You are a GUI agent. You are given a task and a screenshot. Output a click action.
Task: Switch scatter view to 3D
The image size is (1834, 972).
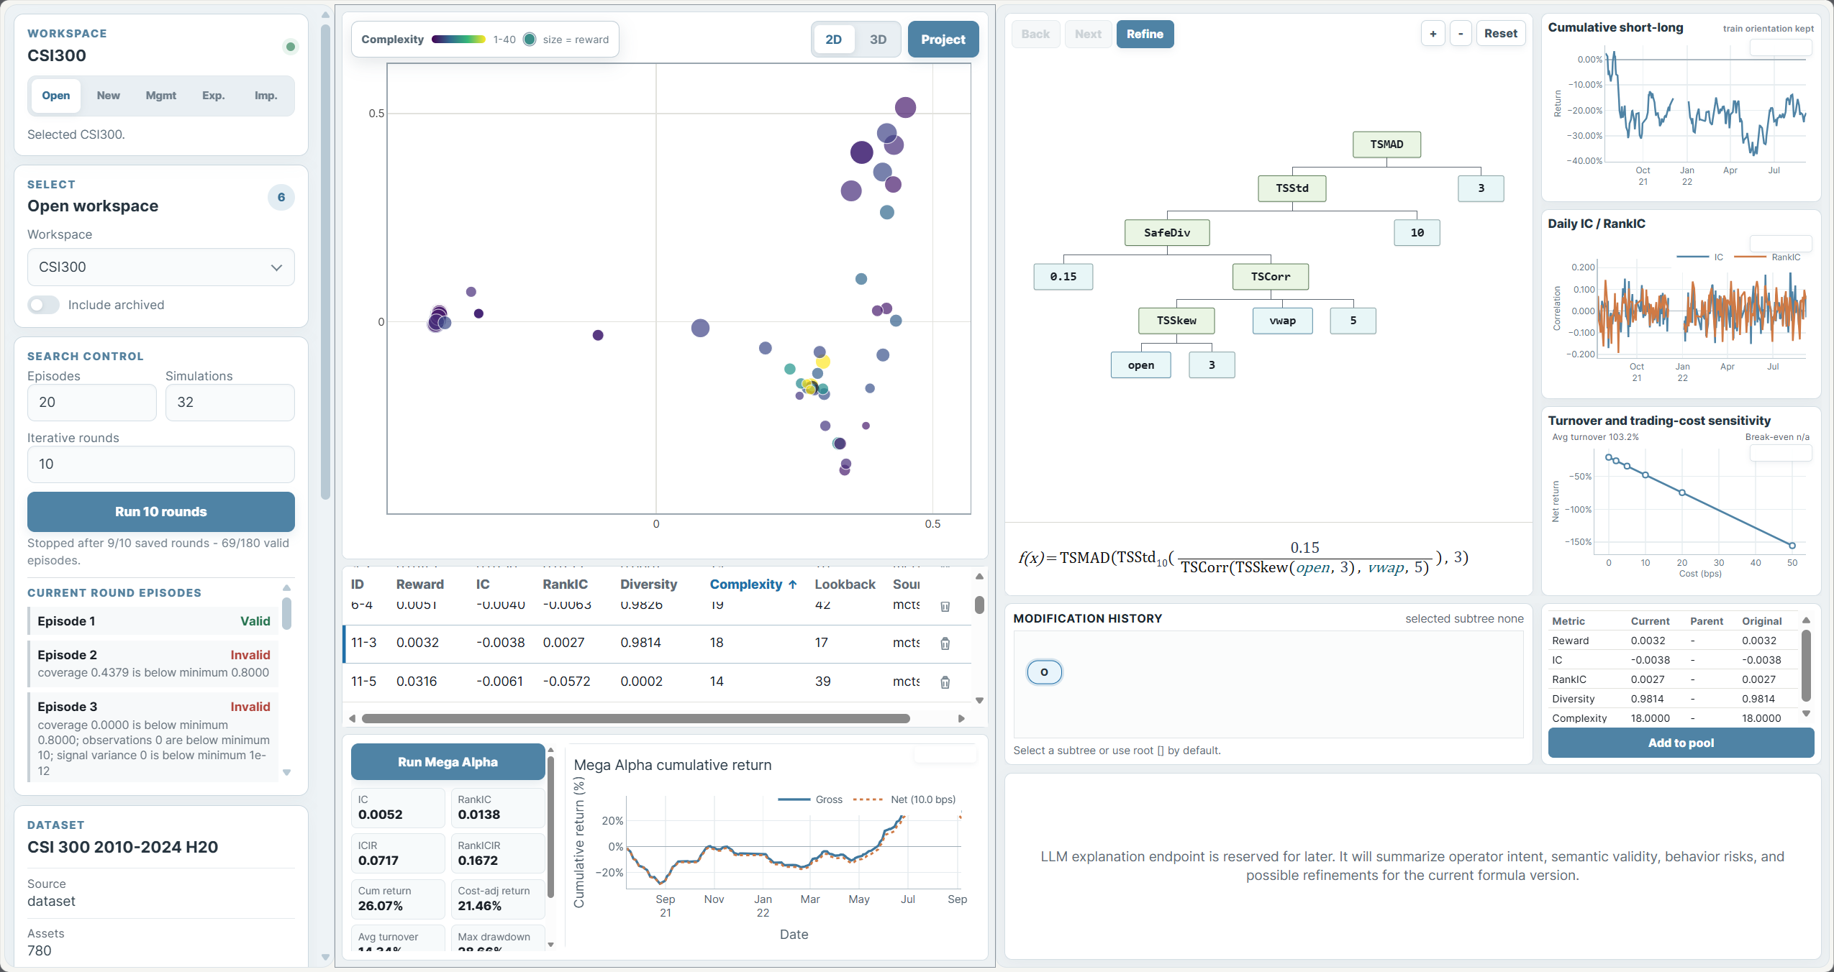tap(878, 40)
